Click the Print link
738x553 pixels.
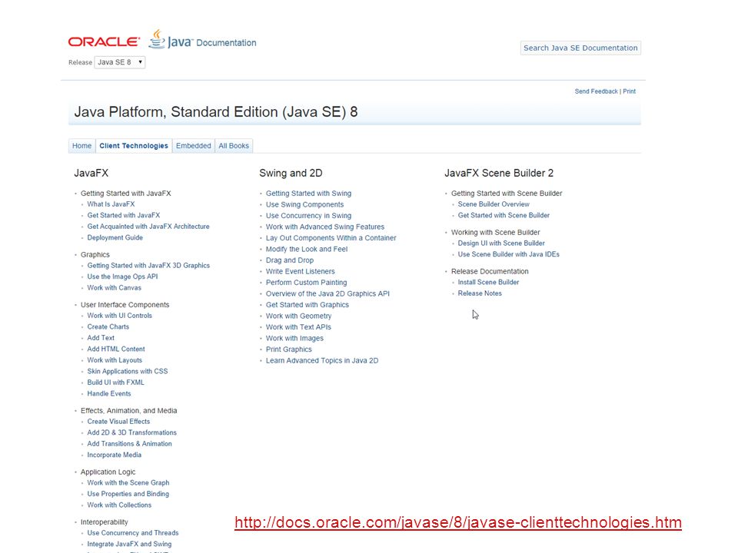click(x=630, y=91)
